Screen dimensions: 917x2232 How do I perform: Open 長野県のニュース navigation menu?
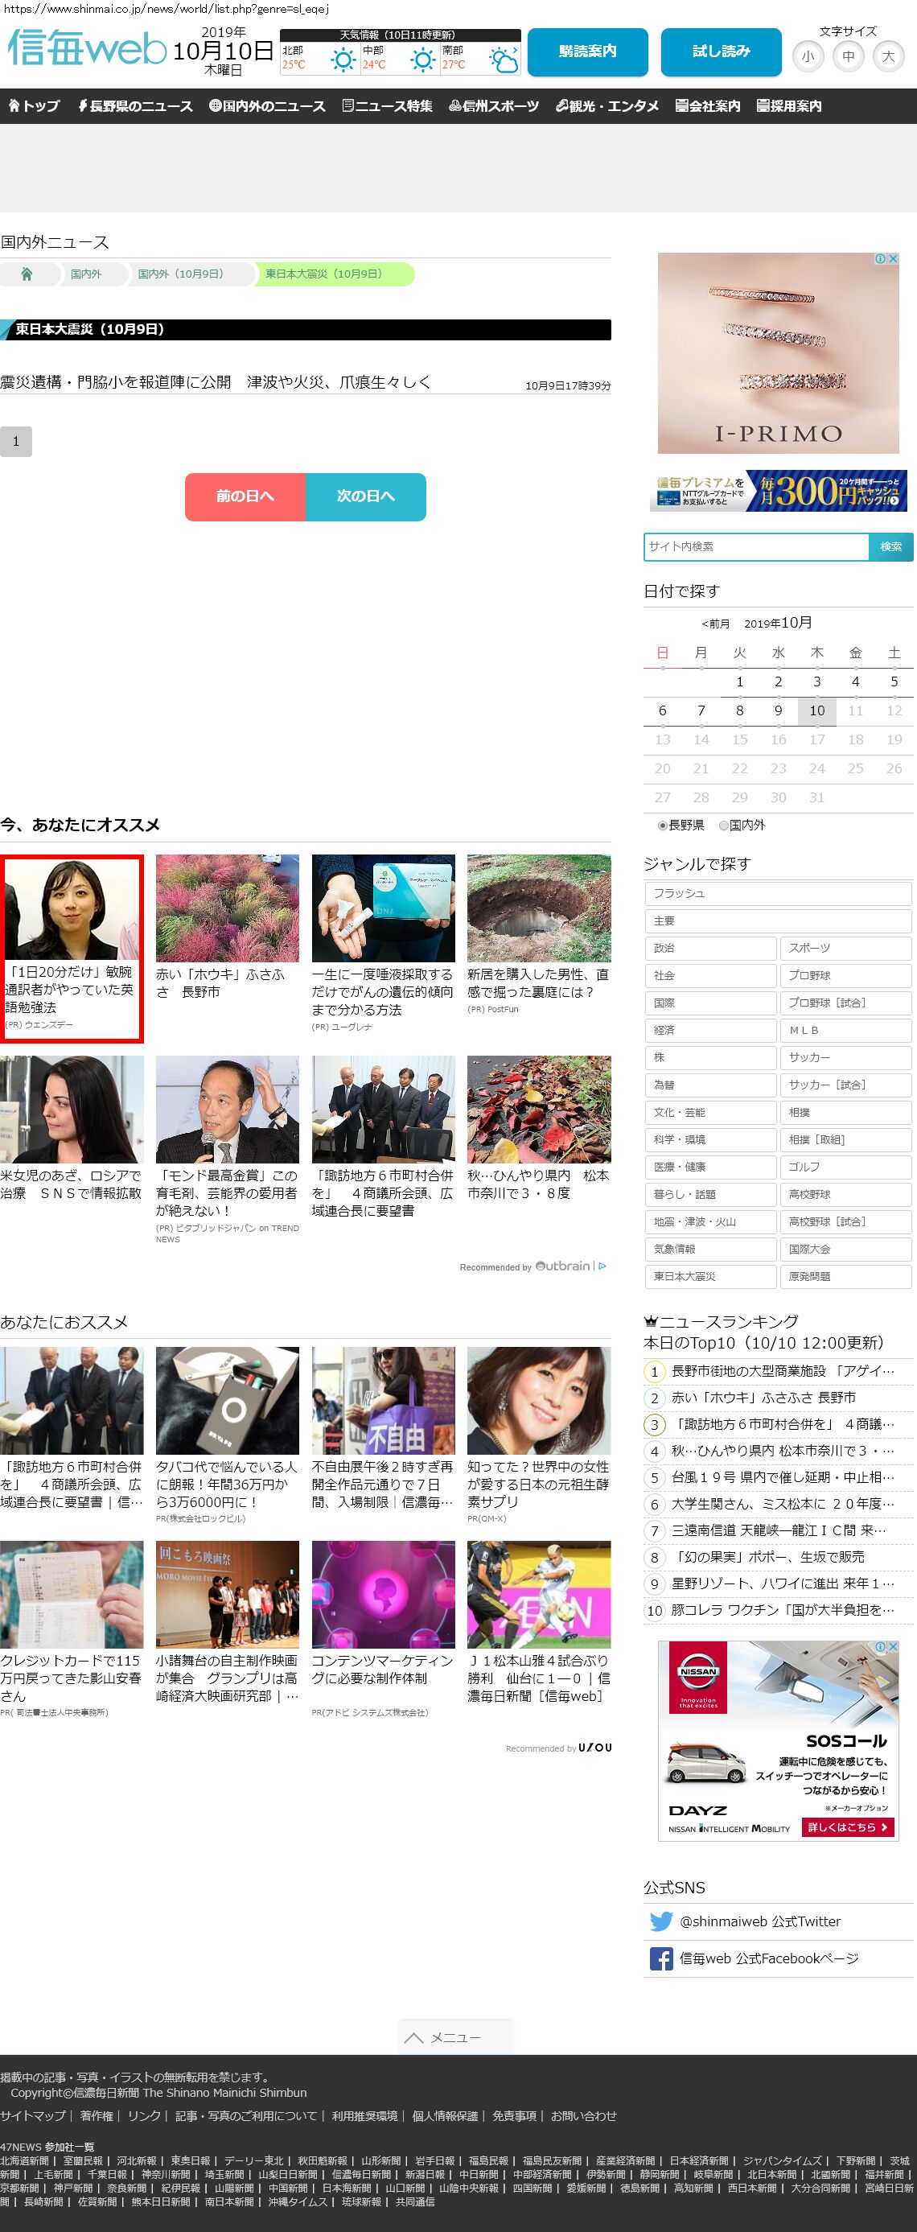pyautogui.click(x=135, y=105)
